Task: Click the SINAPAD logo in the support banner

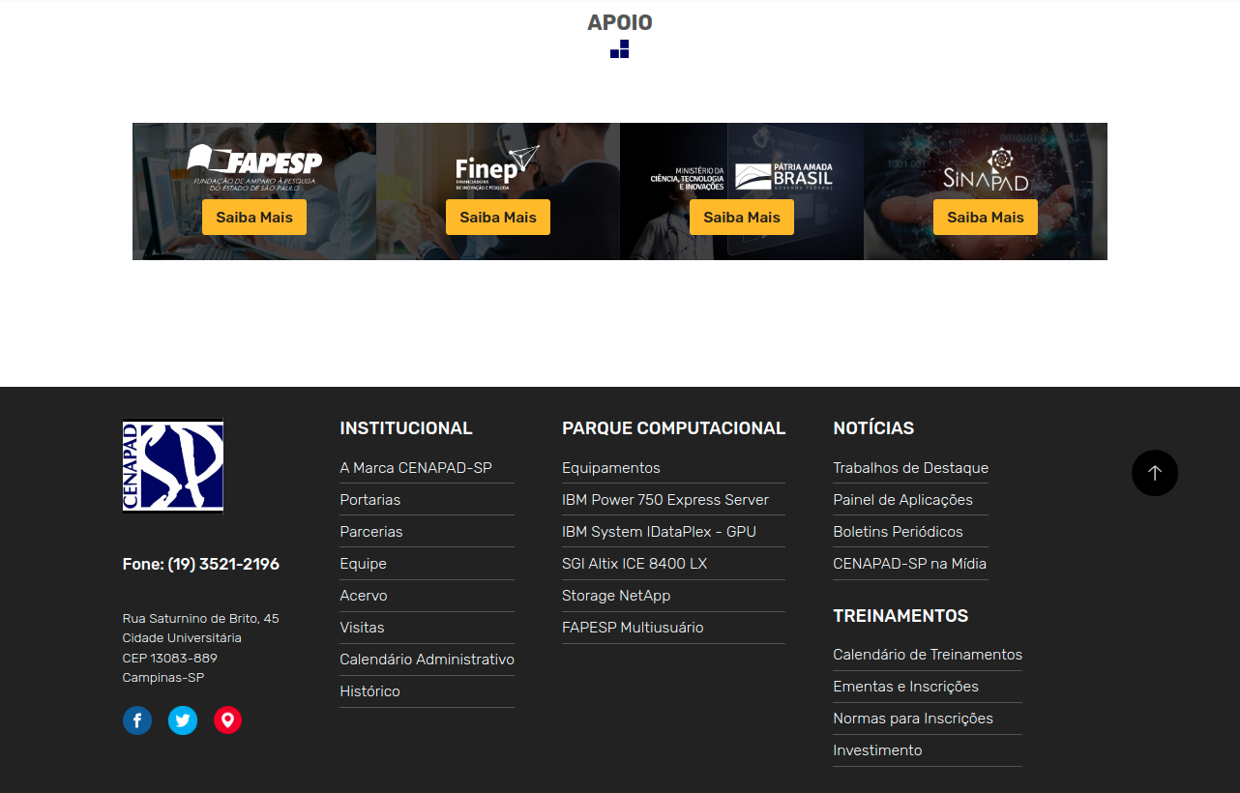Action: tap(986, 169)
